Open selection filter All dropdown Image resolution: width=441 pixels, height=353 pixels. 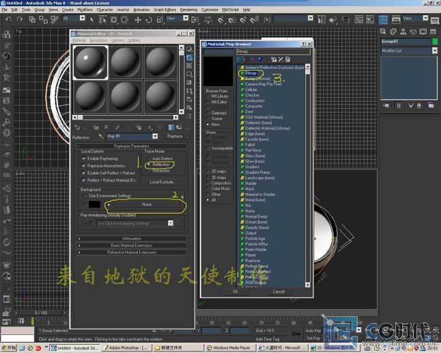[82, 18]
